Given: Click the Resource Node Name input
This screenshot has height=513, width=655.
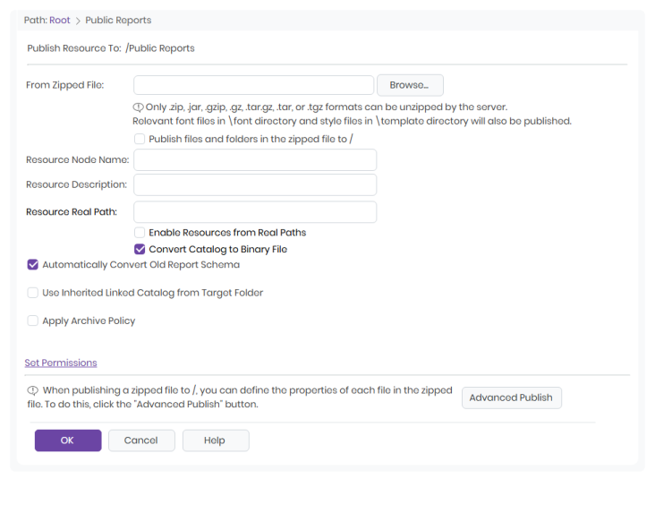Looking at the screenshot, I should point(255,159).
